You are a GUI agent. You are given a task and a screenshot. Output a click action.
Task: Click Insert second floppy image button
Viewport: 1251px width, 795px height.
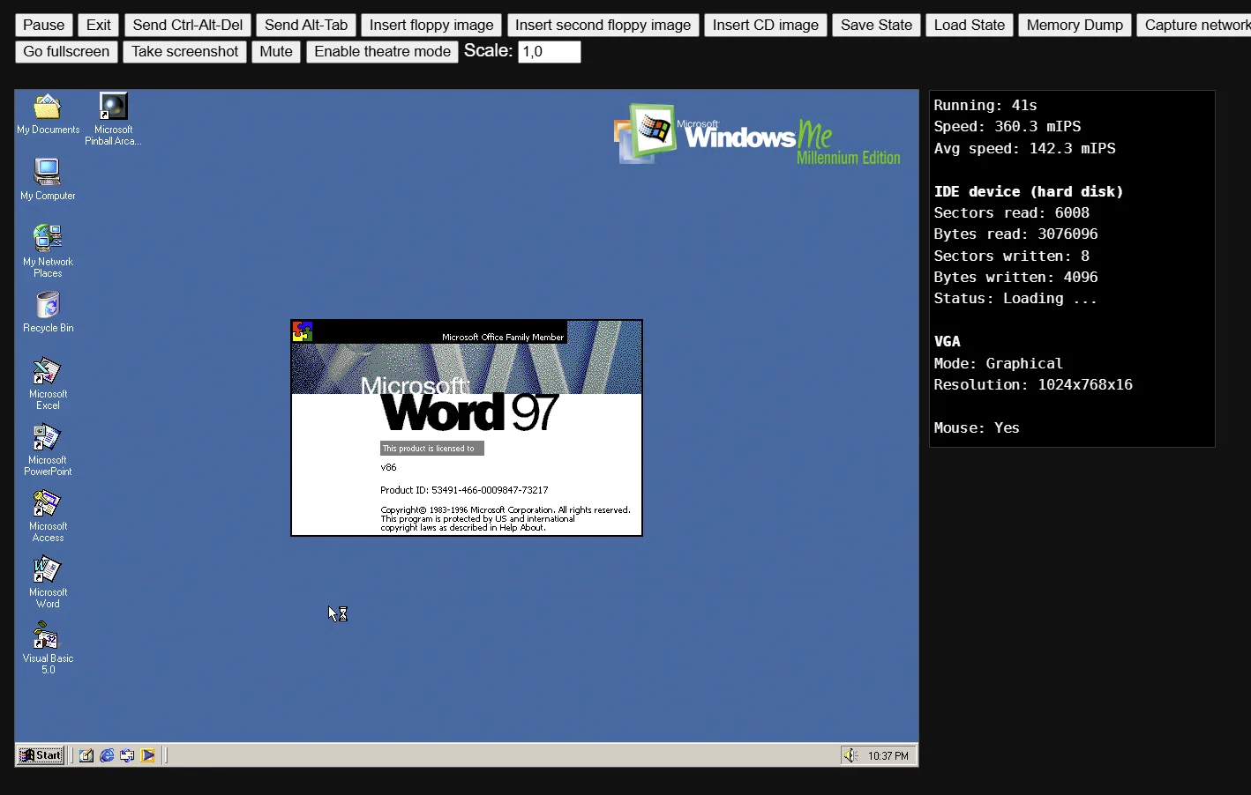(603, 25)
